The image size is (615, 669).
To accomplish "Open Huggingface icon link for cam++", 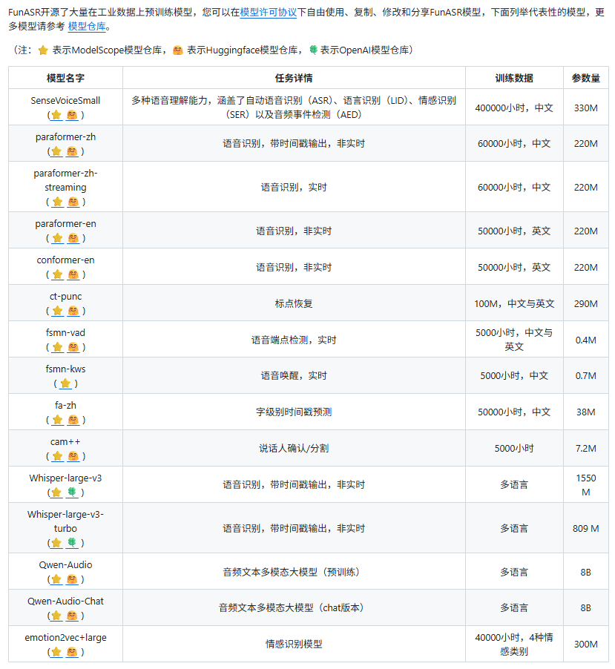I will point(73,456).
